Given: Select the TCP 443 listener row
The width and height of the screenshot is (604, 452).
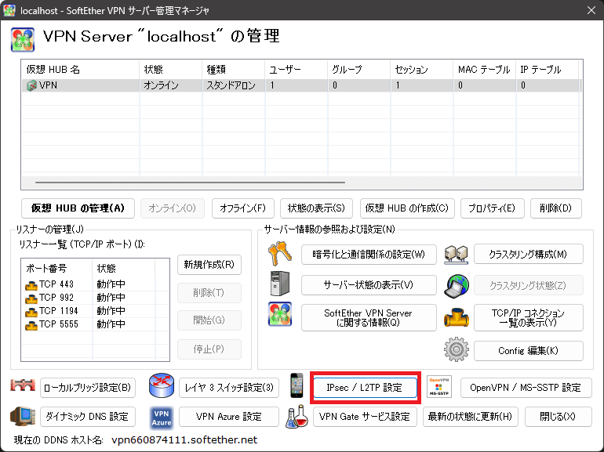Looking at the screenshot, I should point(95,284).
